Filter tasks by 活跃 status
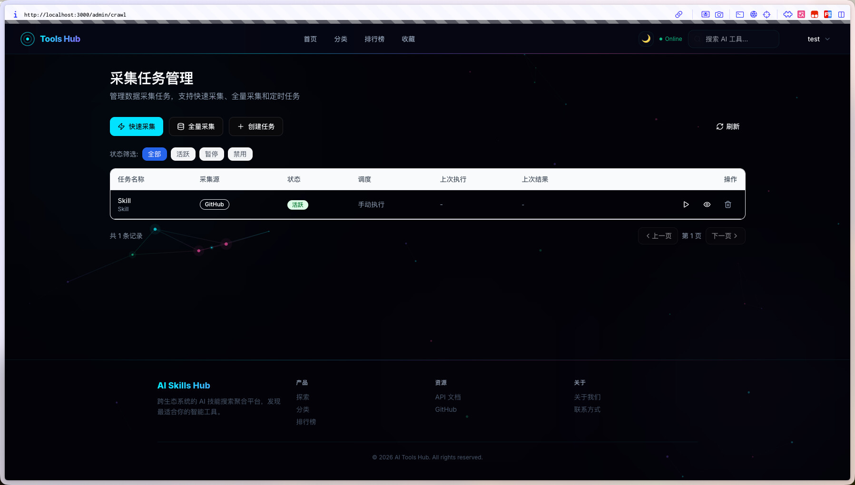 (183, 154)
